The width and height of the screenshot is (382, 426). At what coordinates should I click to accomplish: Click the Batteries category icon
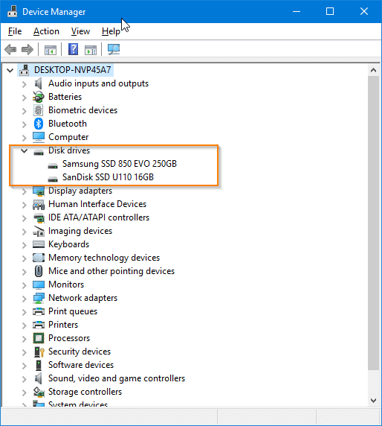click(39, 97)
